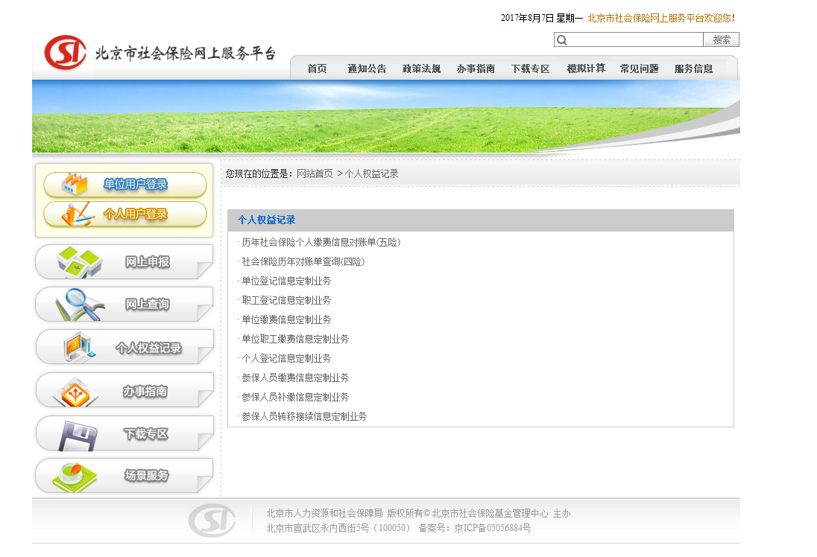Click the red SI logo in header
The height and width of the screenshot is (557, 817).
(65, 53)
